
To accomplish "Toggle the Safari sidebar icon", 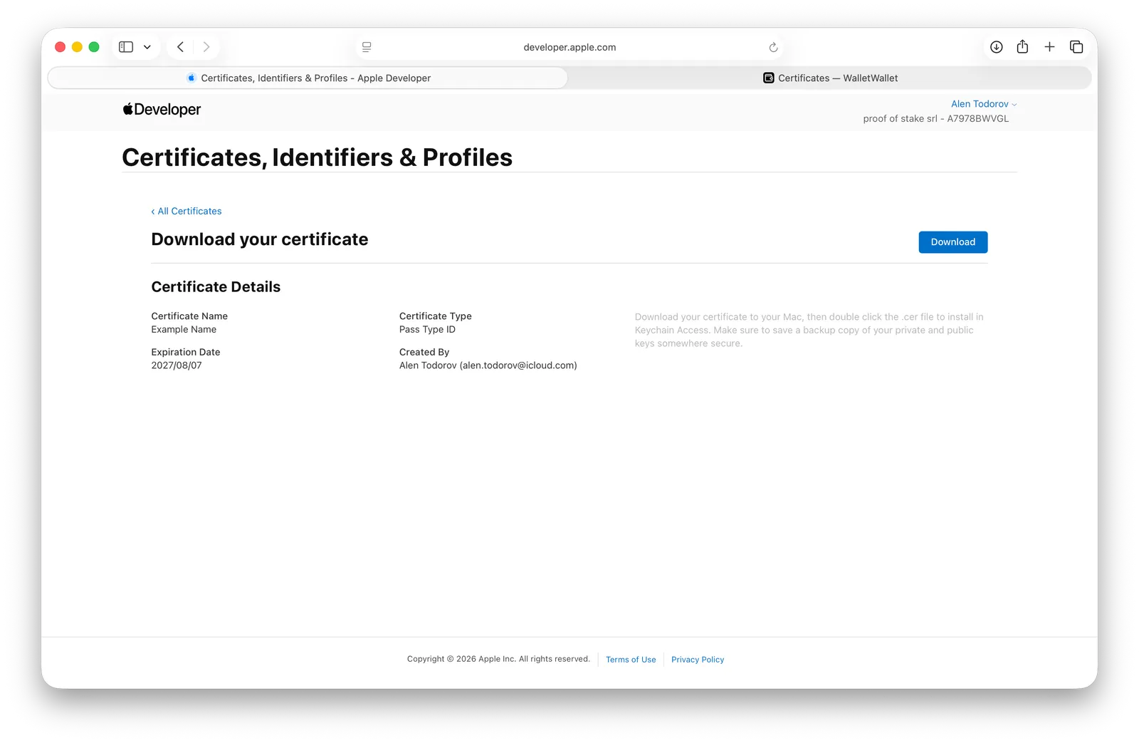I will (x=126, y=47).
